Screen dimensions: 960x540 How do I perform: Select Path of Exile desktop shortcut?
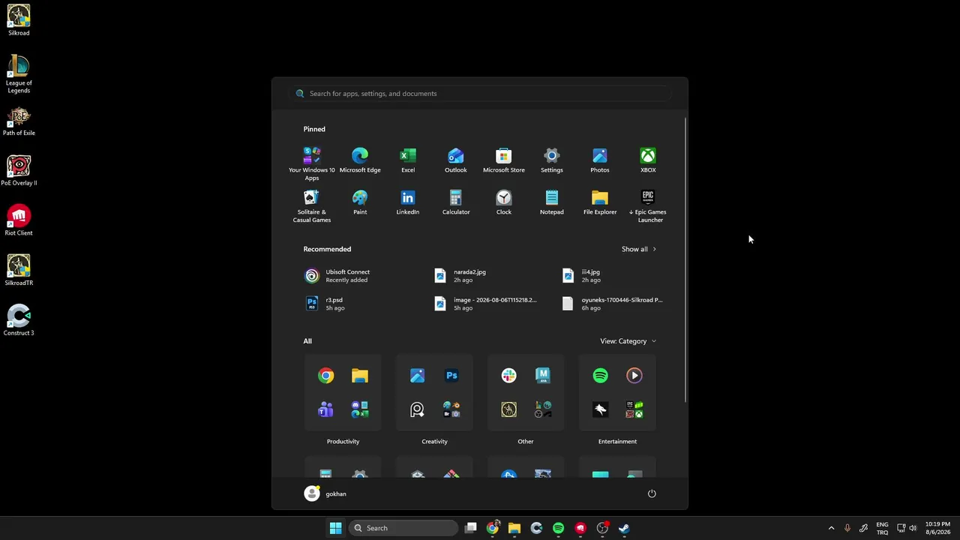(x=19, y=121)
